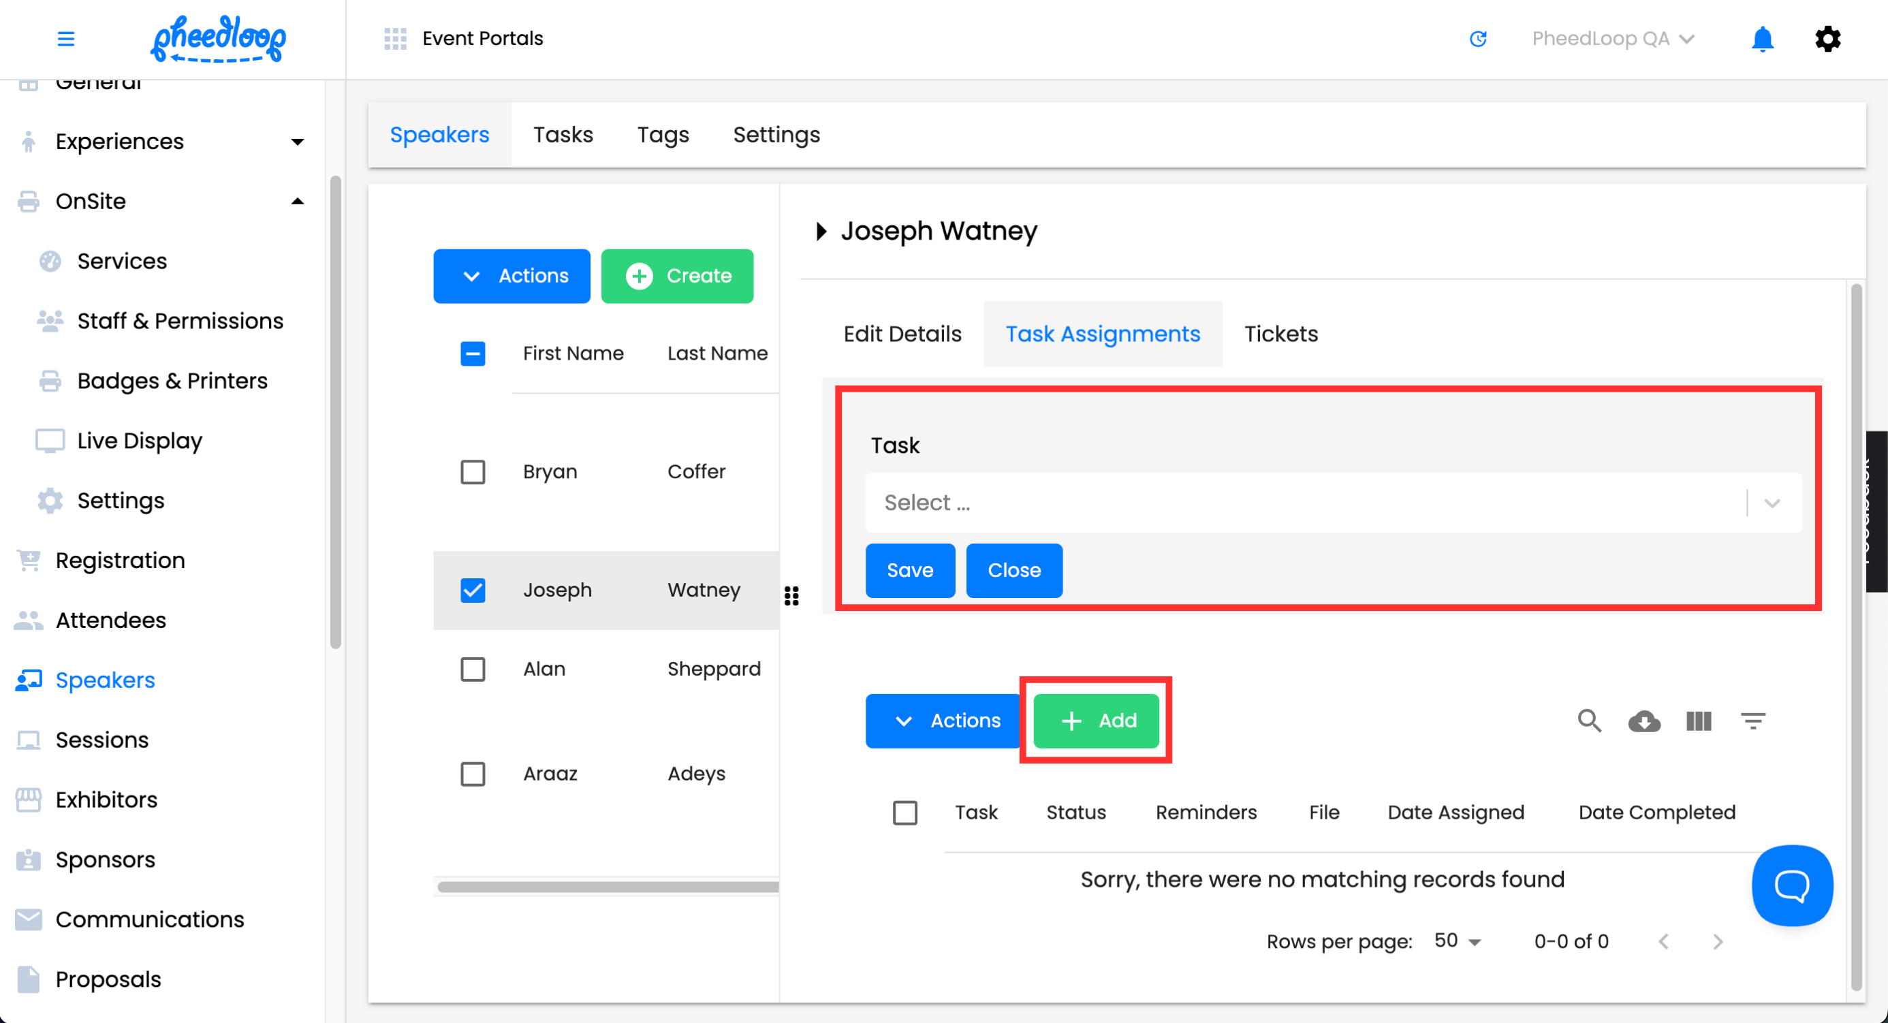The image size is (1888, 1023).
Task: Click the Communications envelope icon
Action: click(29, 919)
